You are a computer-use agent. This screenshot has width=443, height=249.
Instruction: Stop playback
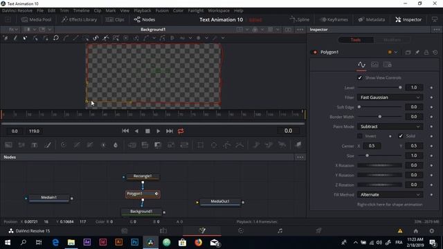[x=147, y=131]
